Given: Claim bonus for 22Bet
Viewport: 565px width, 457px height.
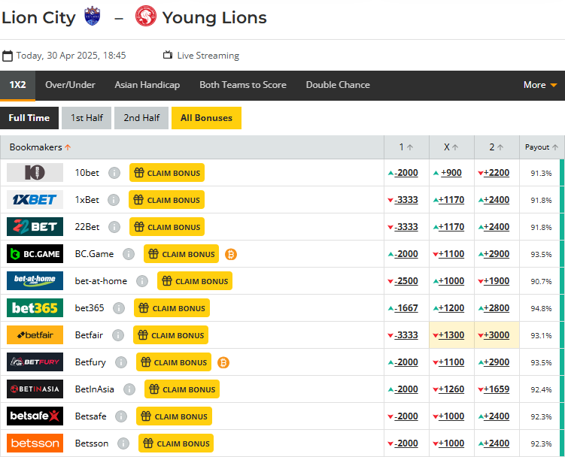Looking at the screenshot, I should (167, 227).
